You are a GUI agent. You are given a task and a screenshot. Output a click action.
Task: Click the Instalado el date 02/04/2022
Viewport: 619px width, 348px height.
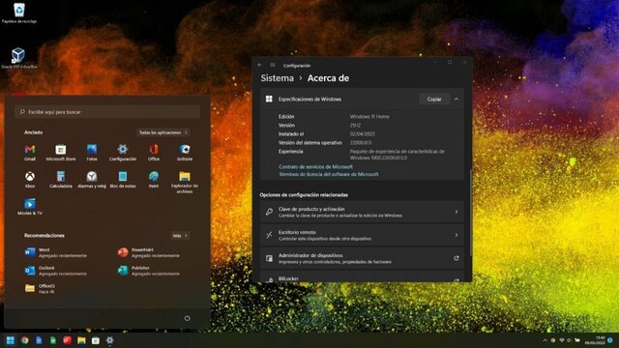tap(362, 133)
